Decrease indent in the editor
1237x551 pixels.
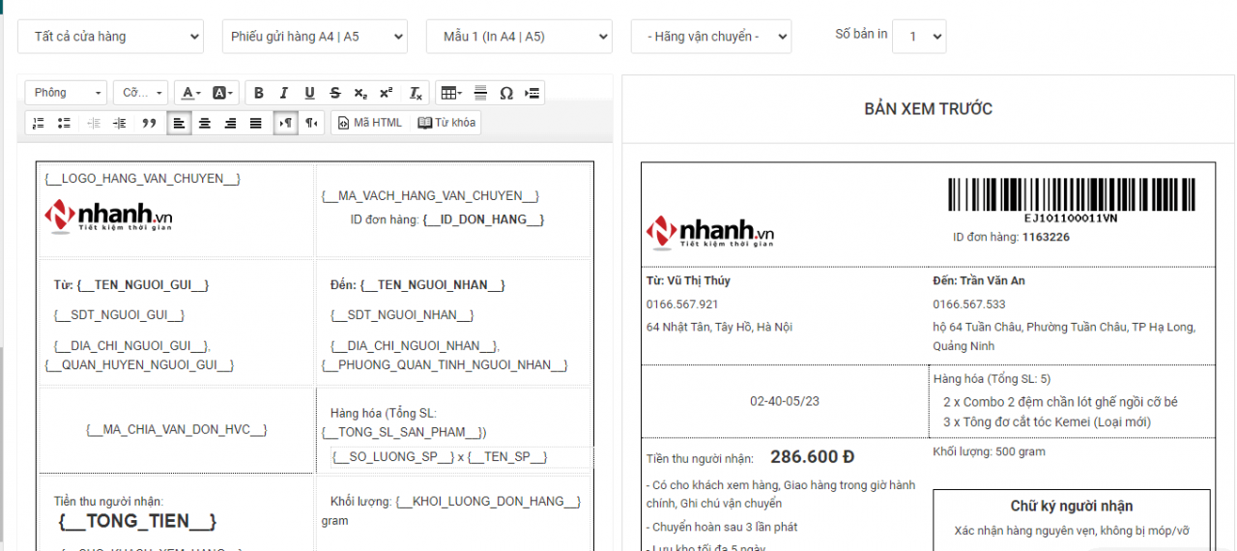click(94, 123)
